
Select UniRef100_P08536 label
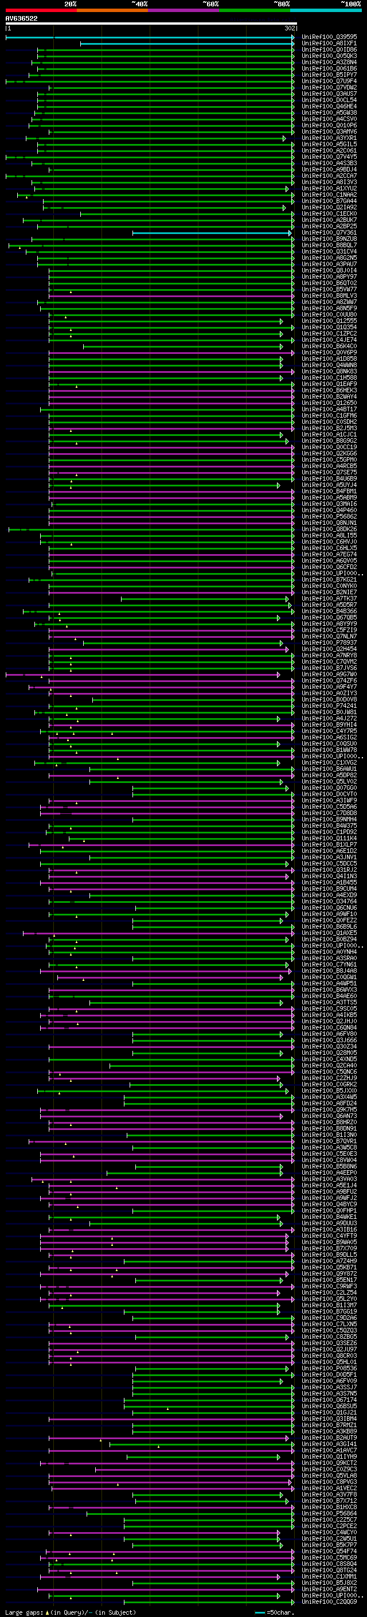tap(329, 1369)
